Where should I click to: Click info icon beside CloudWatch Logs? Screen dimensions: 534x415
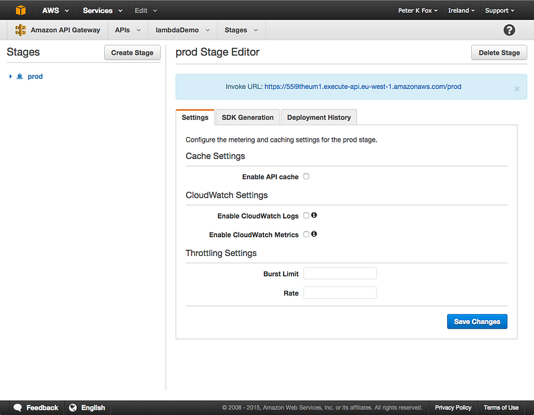click(x=314, y=215)
